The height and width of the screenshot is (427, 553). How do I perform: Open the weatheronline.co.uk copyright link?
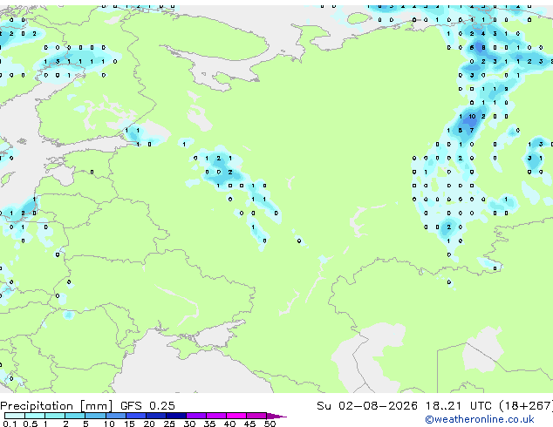click(480, 419)
